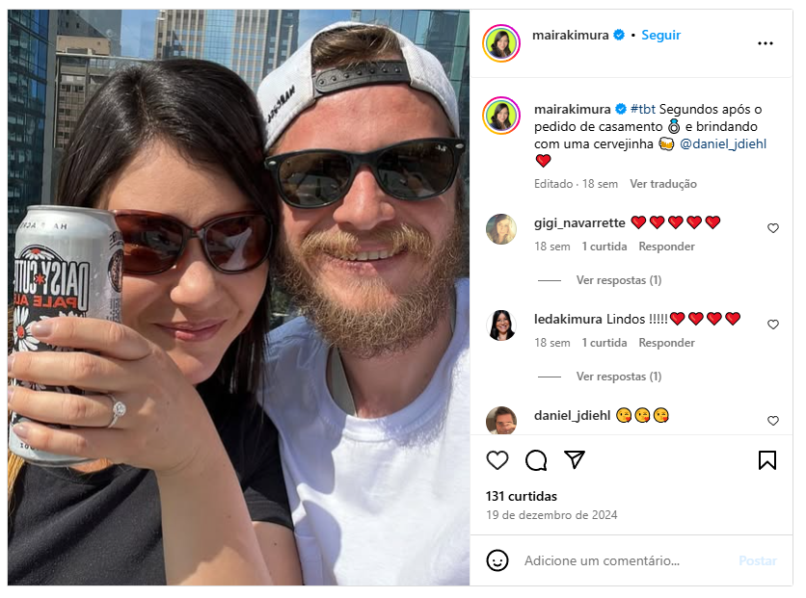Like gigi_navarrette's comment

772,228
